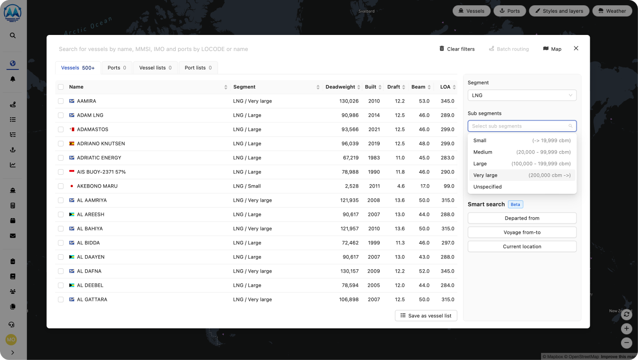Image resolution: width=638 pixels, height=360 pixels.
Task: Select the AKEBONO MARU row checkbox
Action: [61, 186]
